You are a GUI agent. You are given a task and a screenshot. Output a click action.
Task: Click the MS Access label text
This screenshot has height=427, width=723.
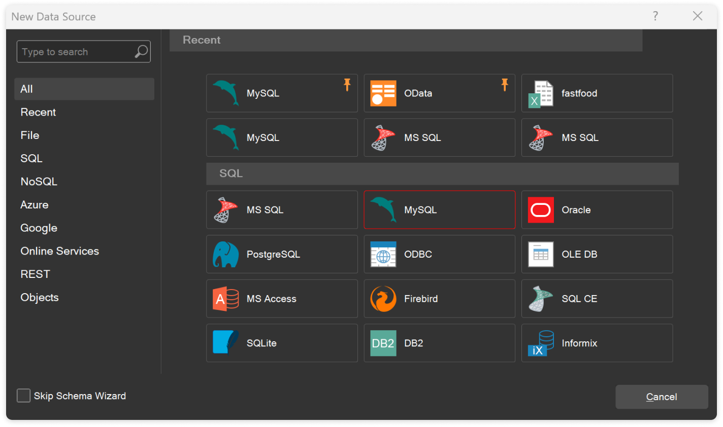click(x=272, y=299)
